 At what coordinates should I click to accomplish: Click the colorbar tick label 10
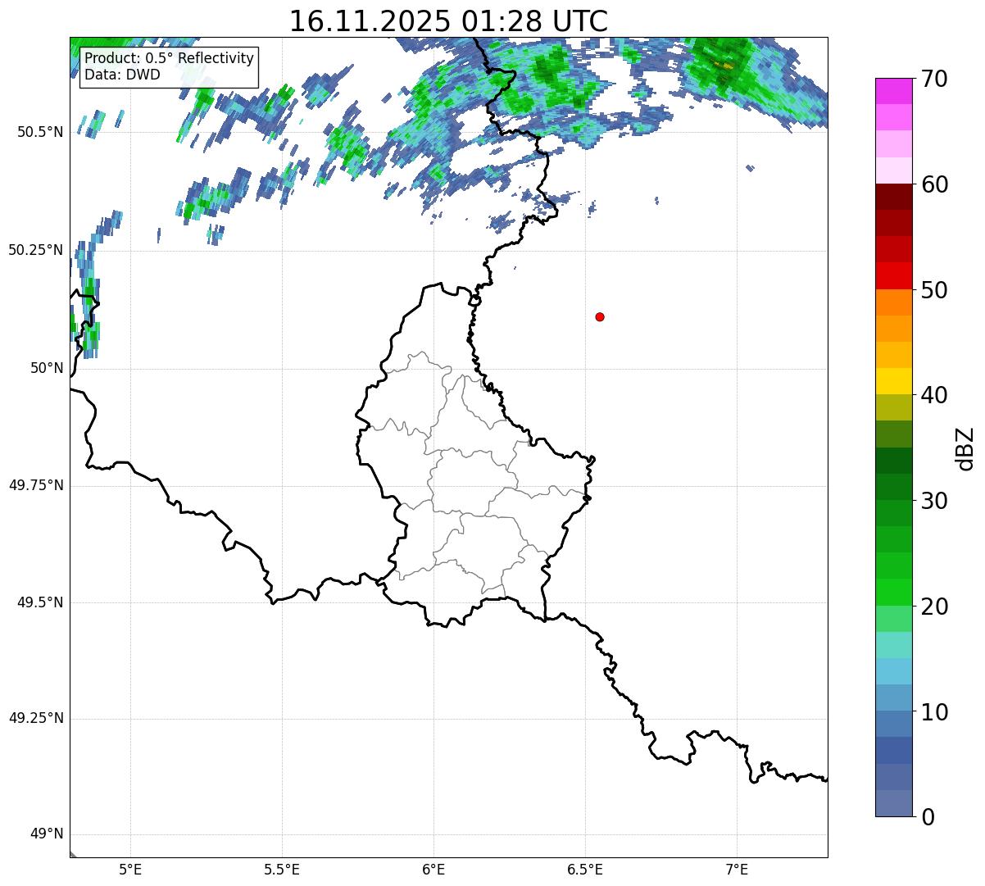point(934,711)
